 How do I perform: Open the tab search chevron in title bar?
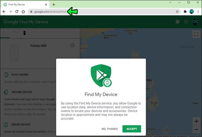click(x=170, y=2)
